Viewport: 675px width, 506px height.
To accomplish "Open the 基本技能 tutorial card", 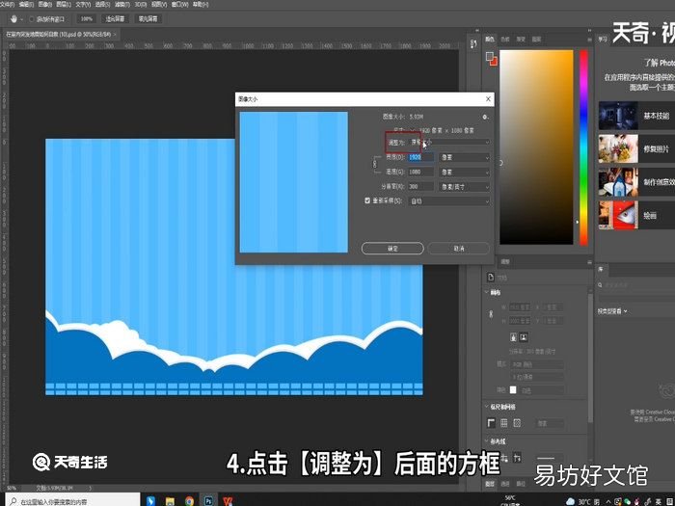I will tap(636, 116).
